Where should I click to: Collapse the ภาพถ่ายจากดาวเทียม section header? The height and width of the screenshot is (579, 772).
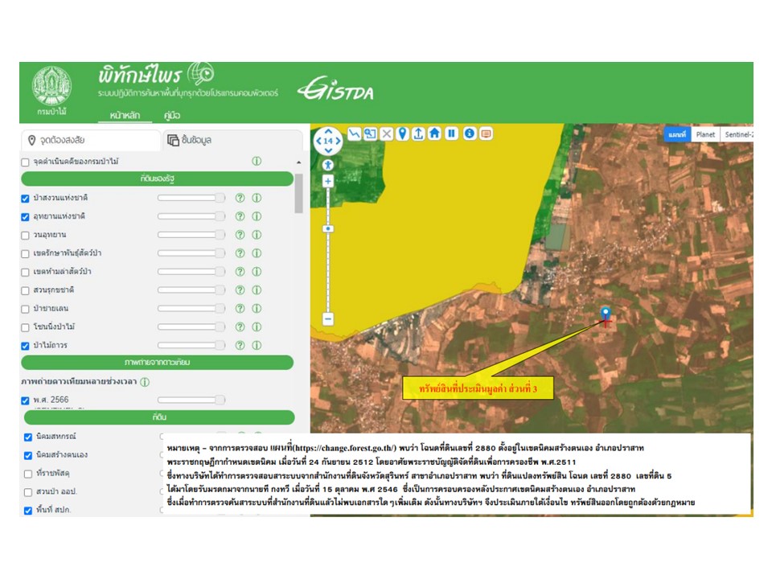(158, 363)
